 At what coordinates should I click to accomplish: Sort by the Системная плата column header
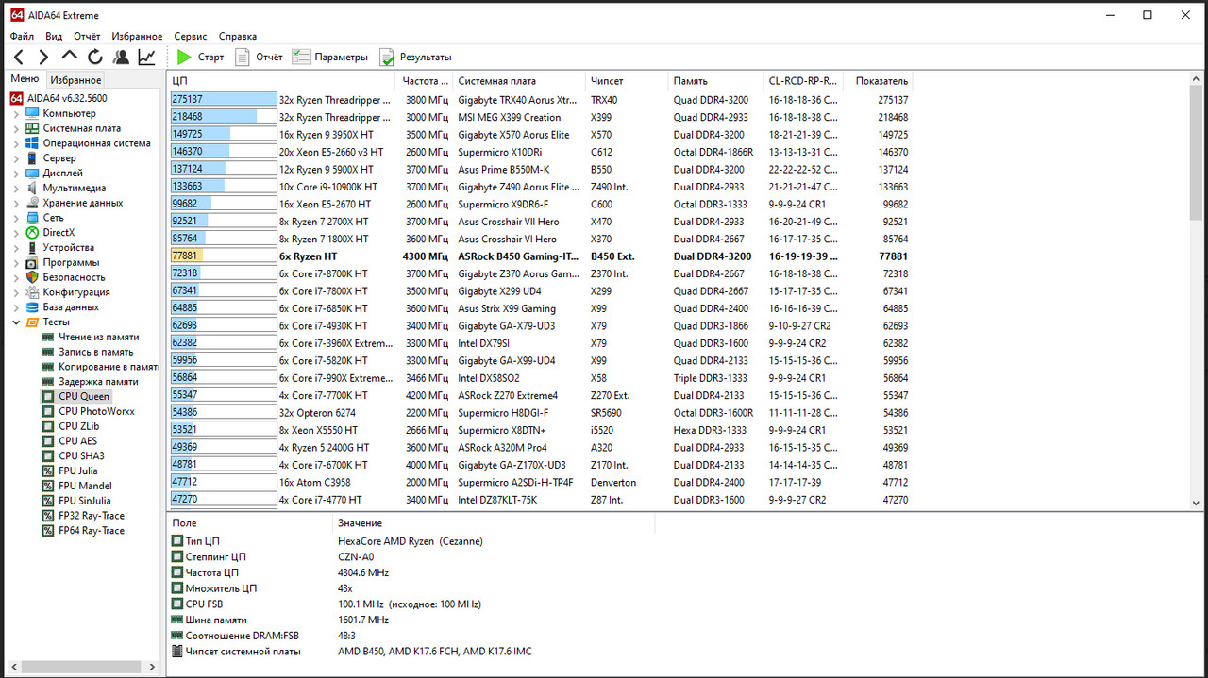coord(517,81)
